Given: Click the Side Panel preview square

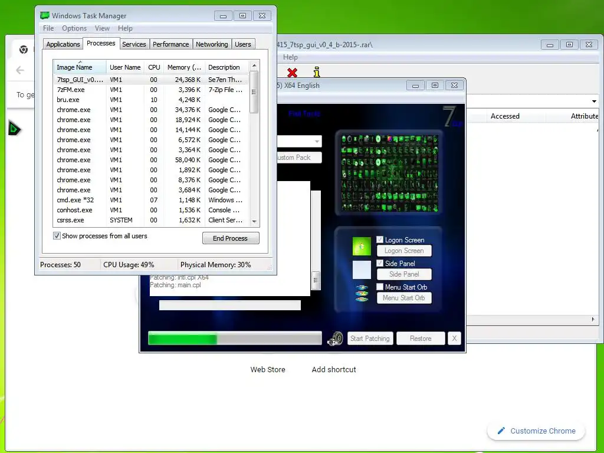Looking at the screenshot, I should (362, 270).
